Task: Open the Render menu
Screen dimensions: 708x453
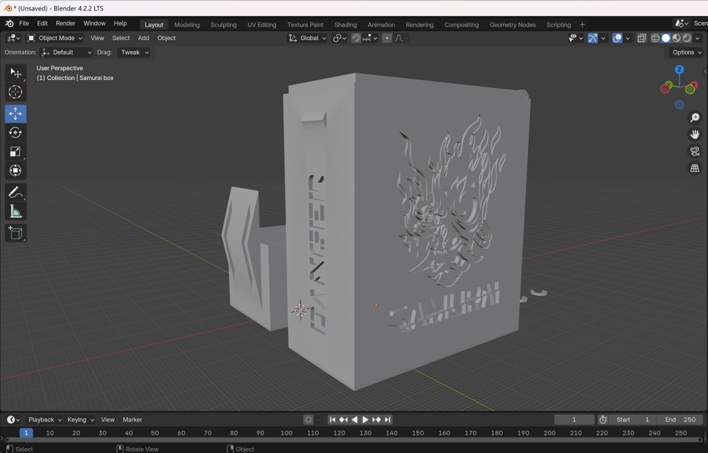Action: point(66,24)
